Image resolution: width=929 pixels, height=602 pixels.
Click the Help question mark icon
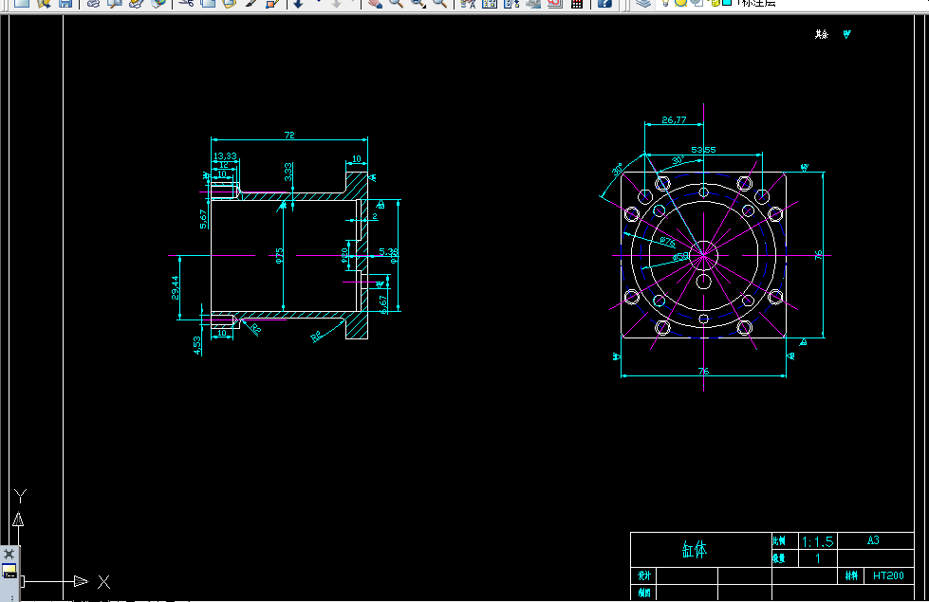tap(604, 3)
